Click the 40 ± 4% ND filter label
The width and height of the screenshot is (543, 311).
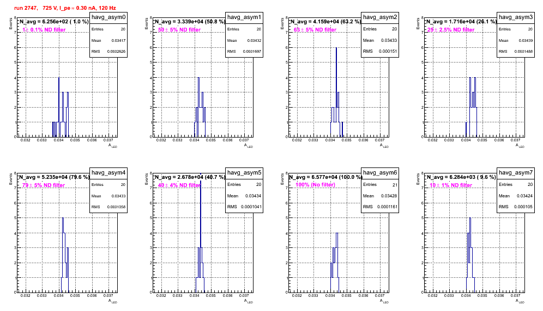(x=179, y=185)
